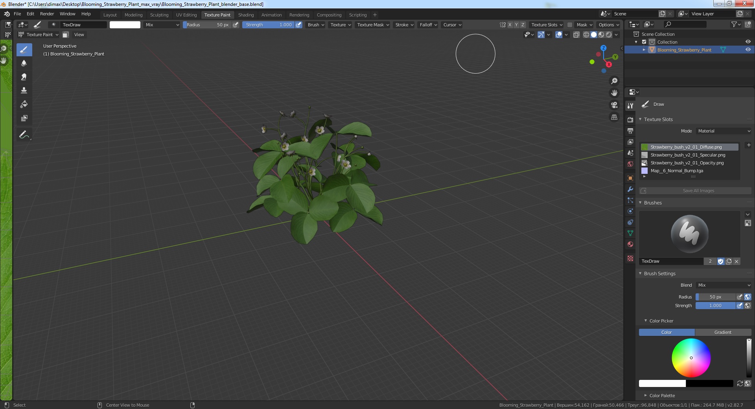Screen dimensions: 755x409
Task: Click the viewport pan hand icon
Action: (x=614, y=93)
